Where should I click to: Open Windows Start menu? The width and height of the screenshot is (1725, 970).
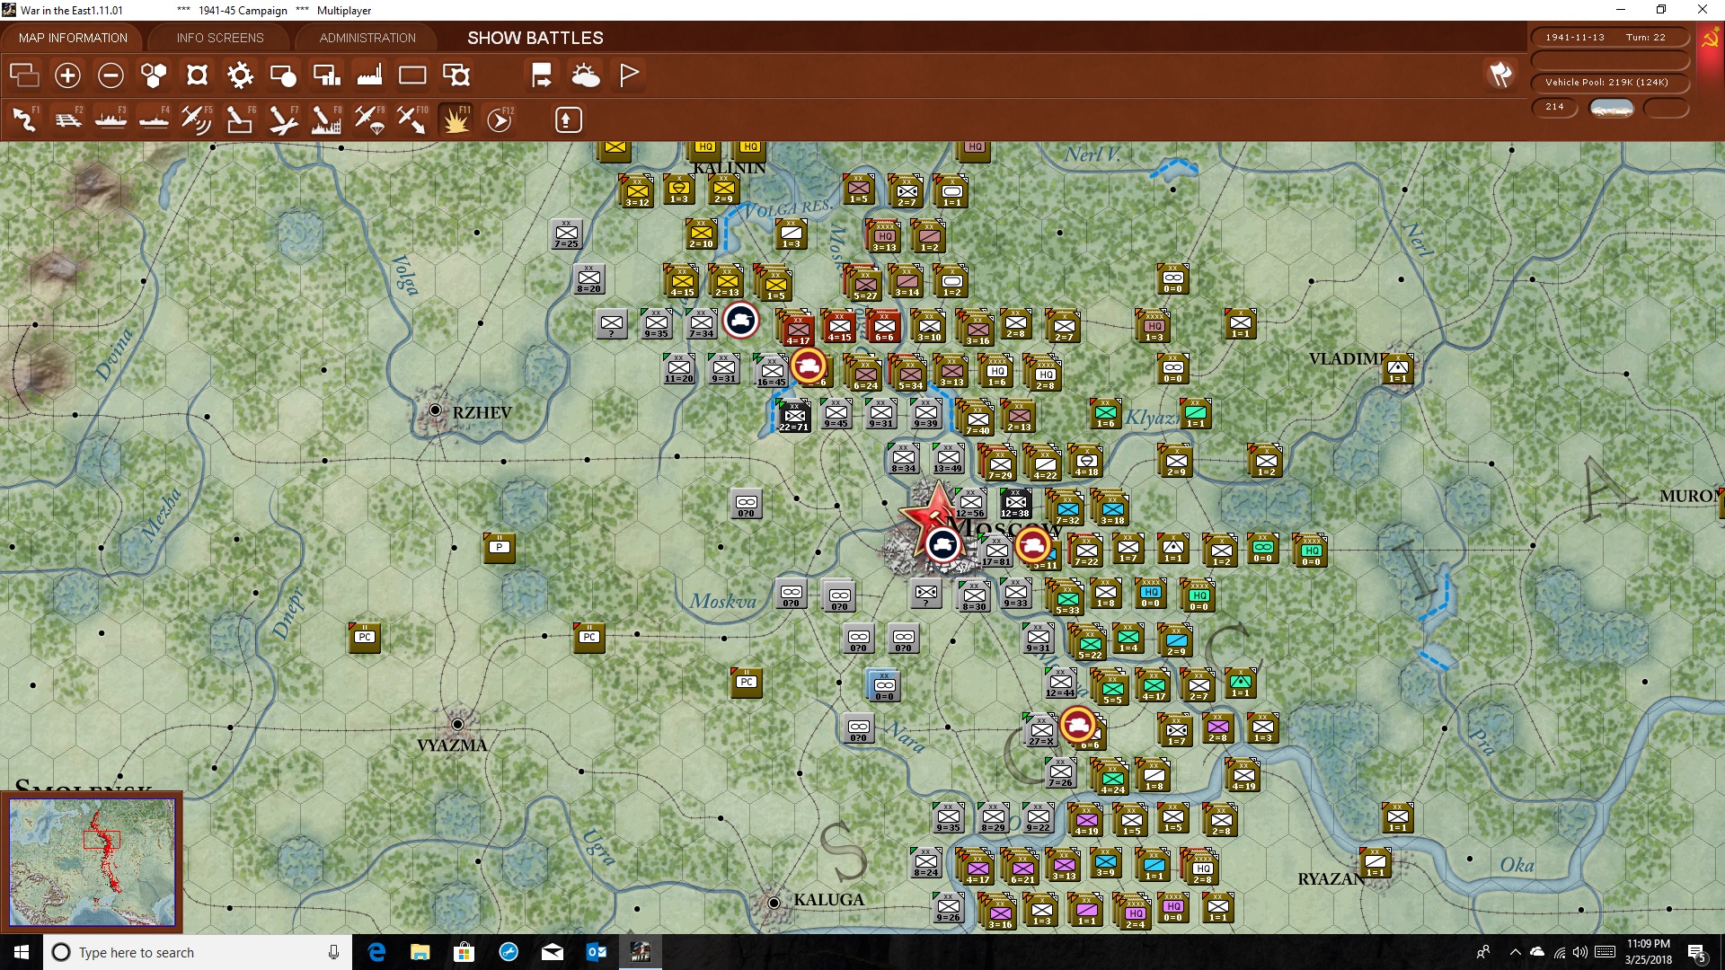click(22, 952)
